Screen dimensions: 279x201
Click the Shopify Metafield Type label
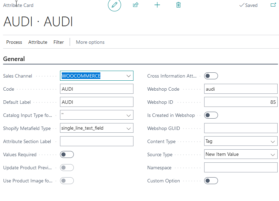(27, 129)
